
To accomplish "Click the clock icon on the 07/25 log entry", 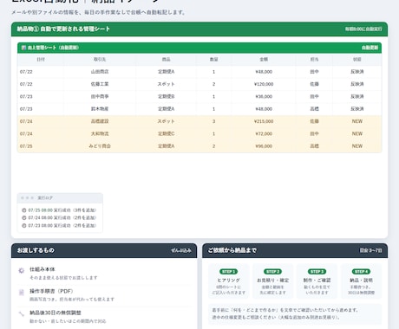I will [24, 210].
